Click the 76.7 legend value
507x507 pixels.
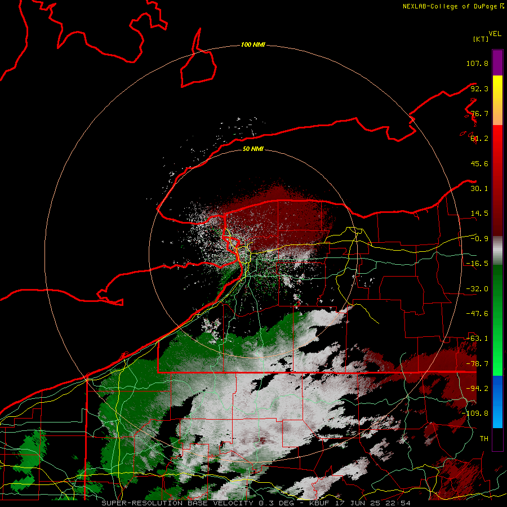click(x=479, y=113)
